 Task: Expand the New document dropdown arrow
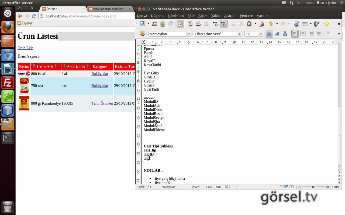pyautogui.click(x=149, y=24)
